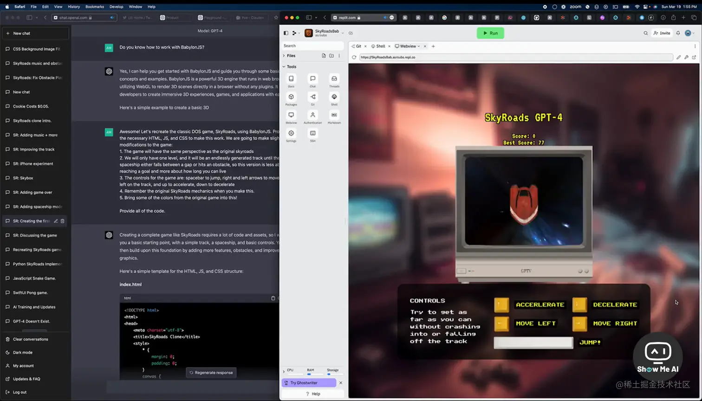This screenshot has width=702, height=401.
Task: Open Replit Help button
Action: pyautogui.click(x=312, y=394)
